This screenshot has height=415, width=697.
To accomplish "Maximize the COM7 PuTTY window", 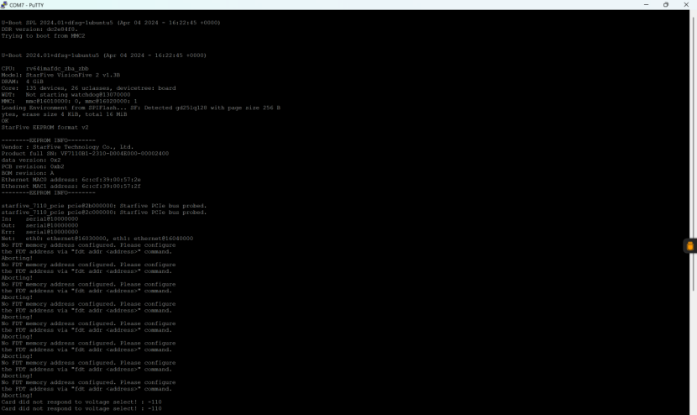I will pos(667,4).
